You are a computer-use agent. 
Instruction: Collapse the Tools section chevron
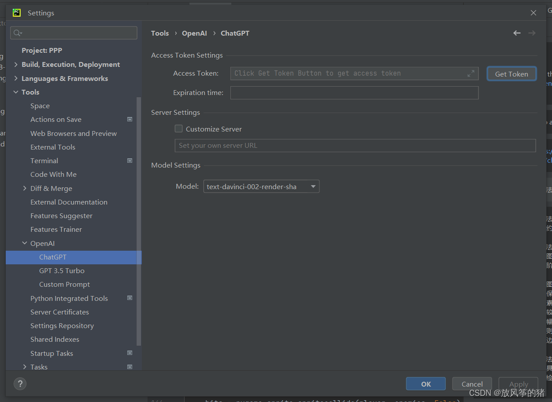point(16,92)
